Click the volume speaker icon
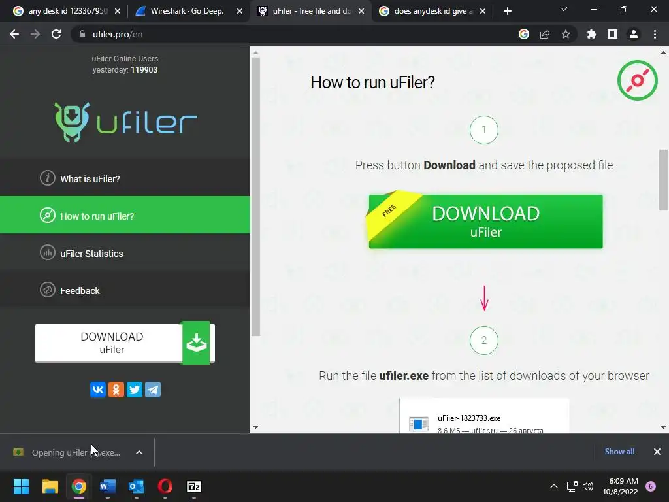669x502 pixels. (x=588, y=486)
